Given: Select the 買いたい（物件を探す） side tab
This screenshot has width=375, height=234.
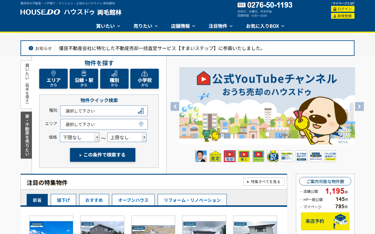Looking at the screenshot, I should (x=26, y=85).
